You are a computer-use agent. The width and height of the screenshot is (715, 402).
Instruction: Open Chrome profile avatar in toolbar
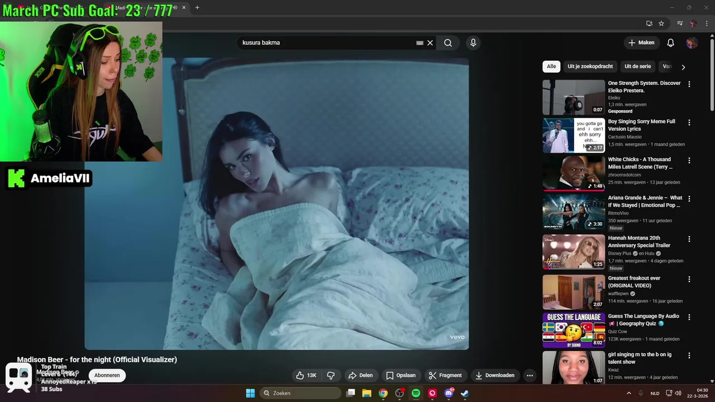(x=693, y=23)
